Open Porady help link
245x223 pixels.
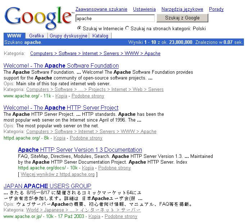pos(216,9)
